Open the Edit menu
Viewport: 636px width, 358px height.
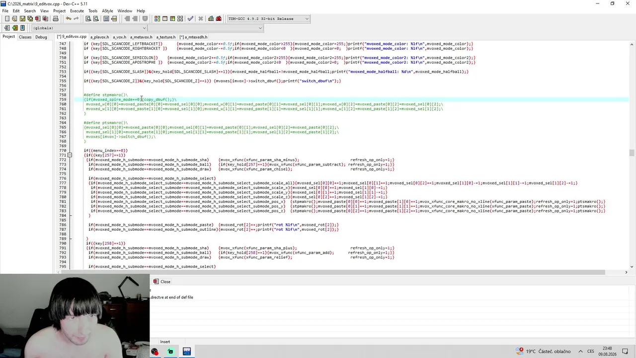16,11
